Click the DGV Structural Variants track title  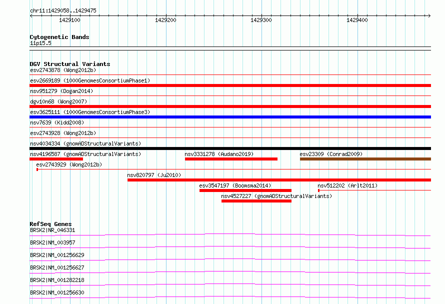[x=70, y=64]
